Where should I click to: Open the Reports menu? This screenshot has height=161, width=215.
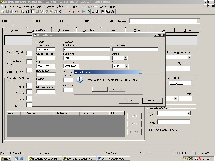pyautogui.click(x=40, y=7)
